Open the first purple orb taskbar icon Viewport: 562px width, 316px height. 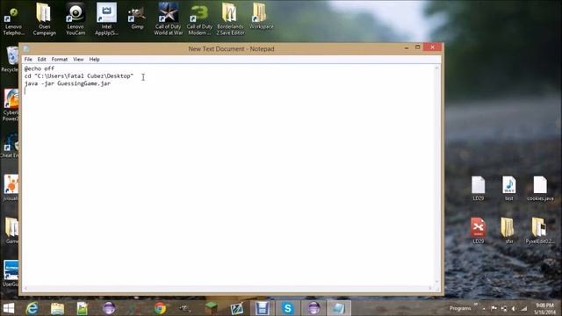pos(109,308)
